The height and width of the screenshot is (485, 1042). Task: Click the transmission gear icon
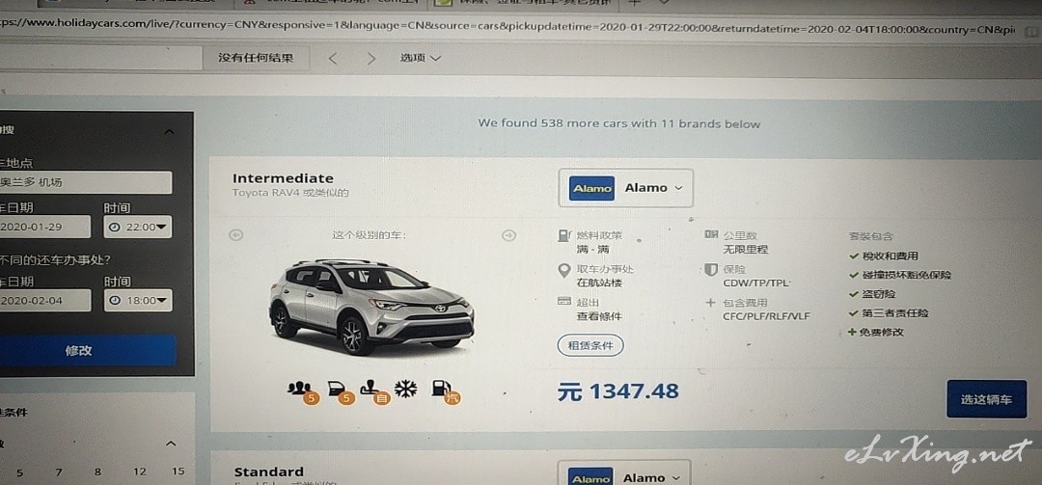tap(374, 392)
